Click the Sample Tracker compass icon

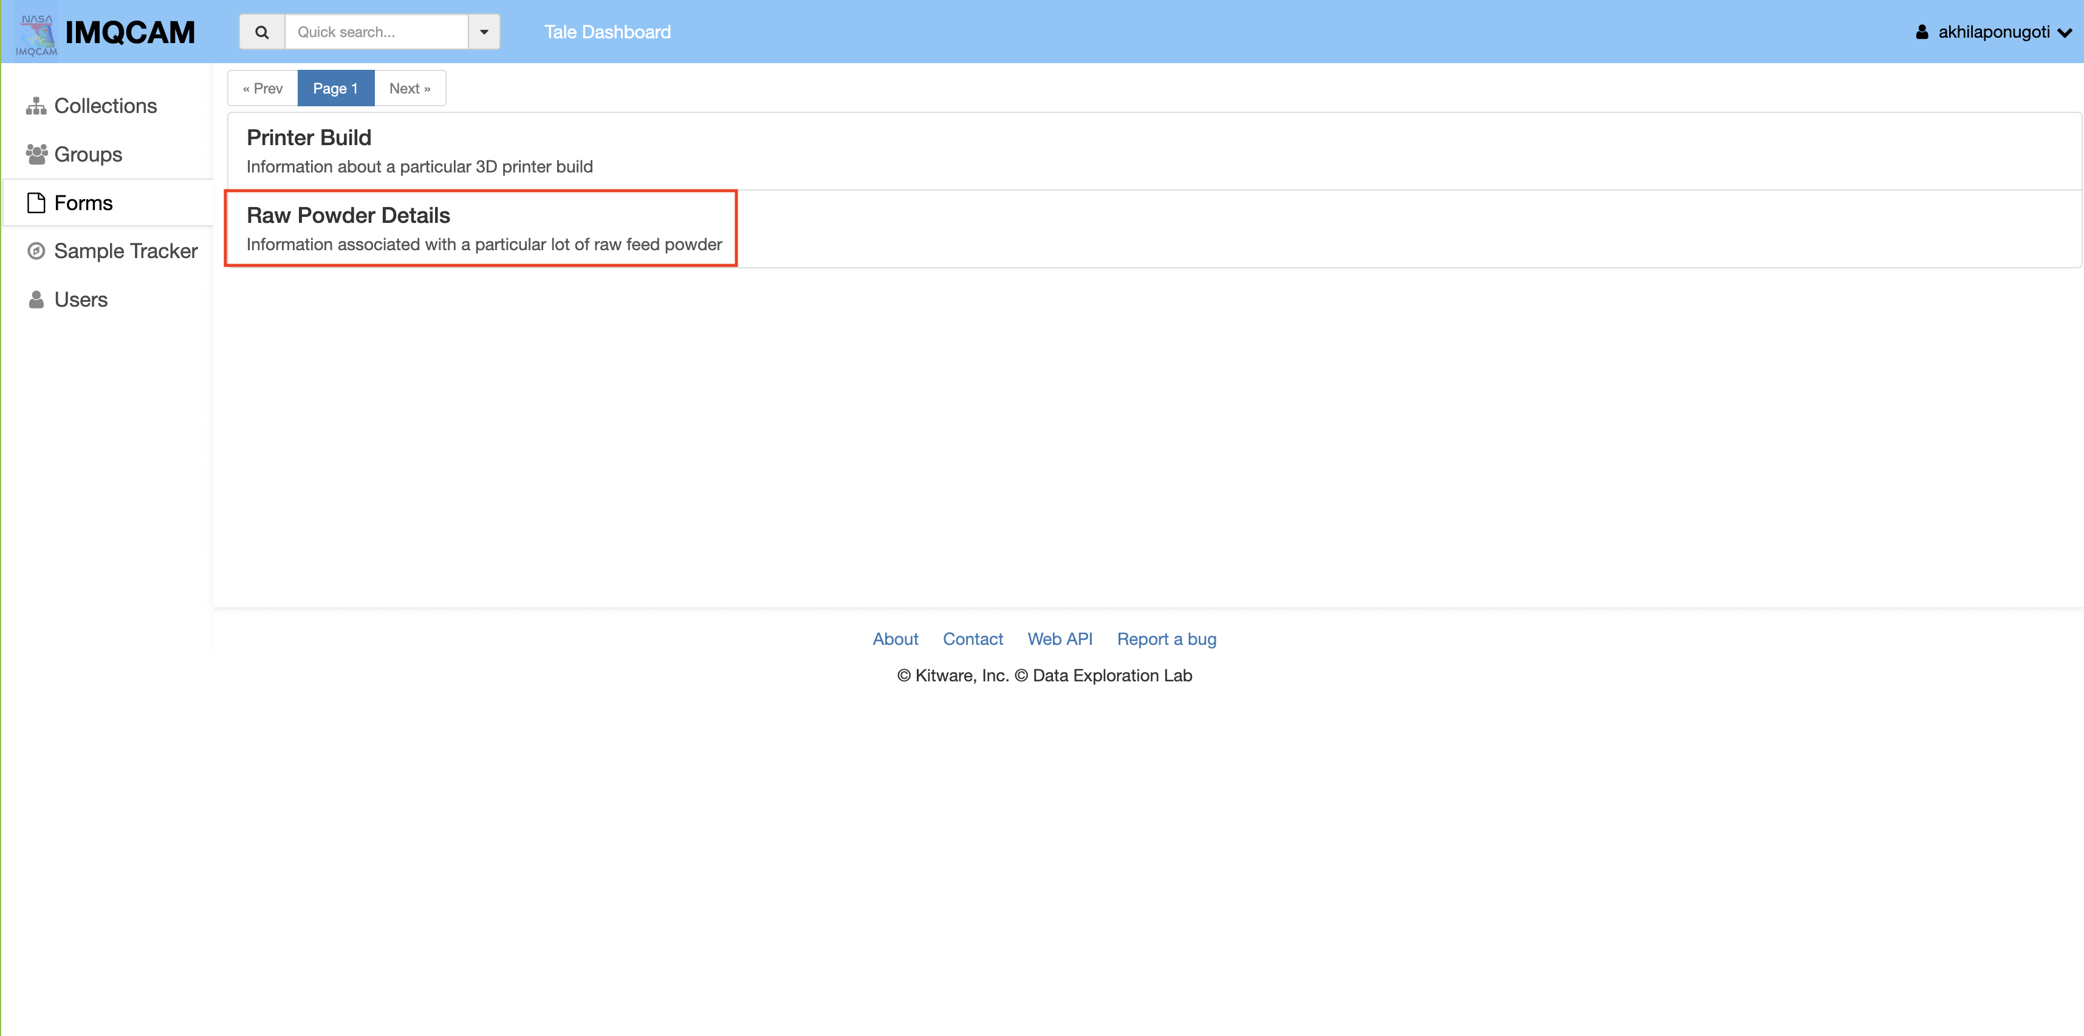(x=36, y=251)
